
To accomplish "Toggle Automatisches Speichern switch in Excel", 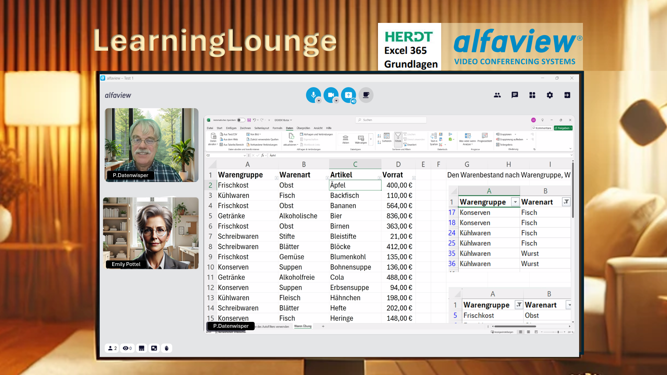I will pos(241,120).
